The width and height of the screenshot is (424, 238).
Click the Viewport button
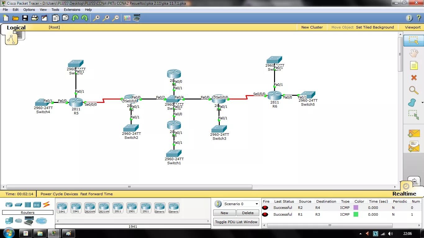click(x=413, y=27)
